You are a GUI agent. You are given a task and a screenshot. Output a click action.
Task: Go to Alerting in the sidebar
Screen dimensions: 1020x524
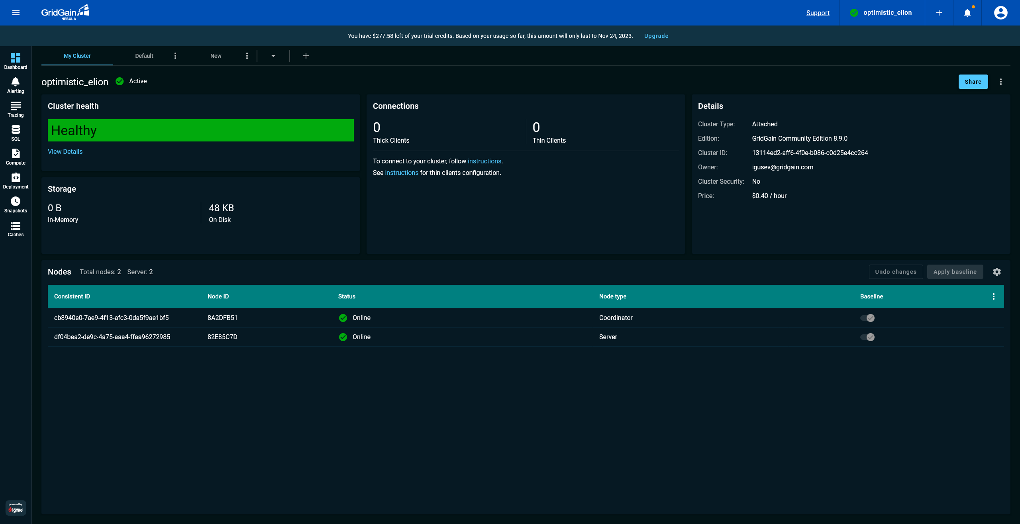[16, 85]
